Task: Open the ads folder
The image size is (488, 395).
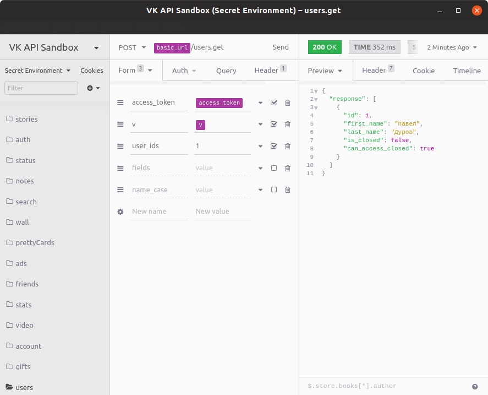Action: [16, 263]
